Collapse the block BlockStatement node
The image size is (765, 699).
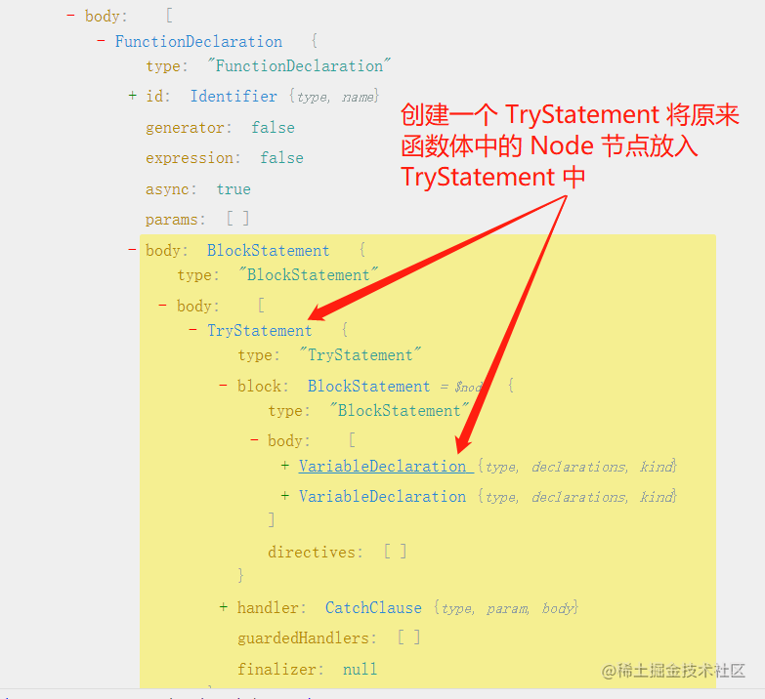(223, 386)
